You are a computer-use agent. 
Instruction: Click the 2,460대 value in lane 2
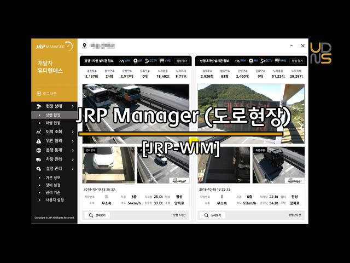[242, 77]
